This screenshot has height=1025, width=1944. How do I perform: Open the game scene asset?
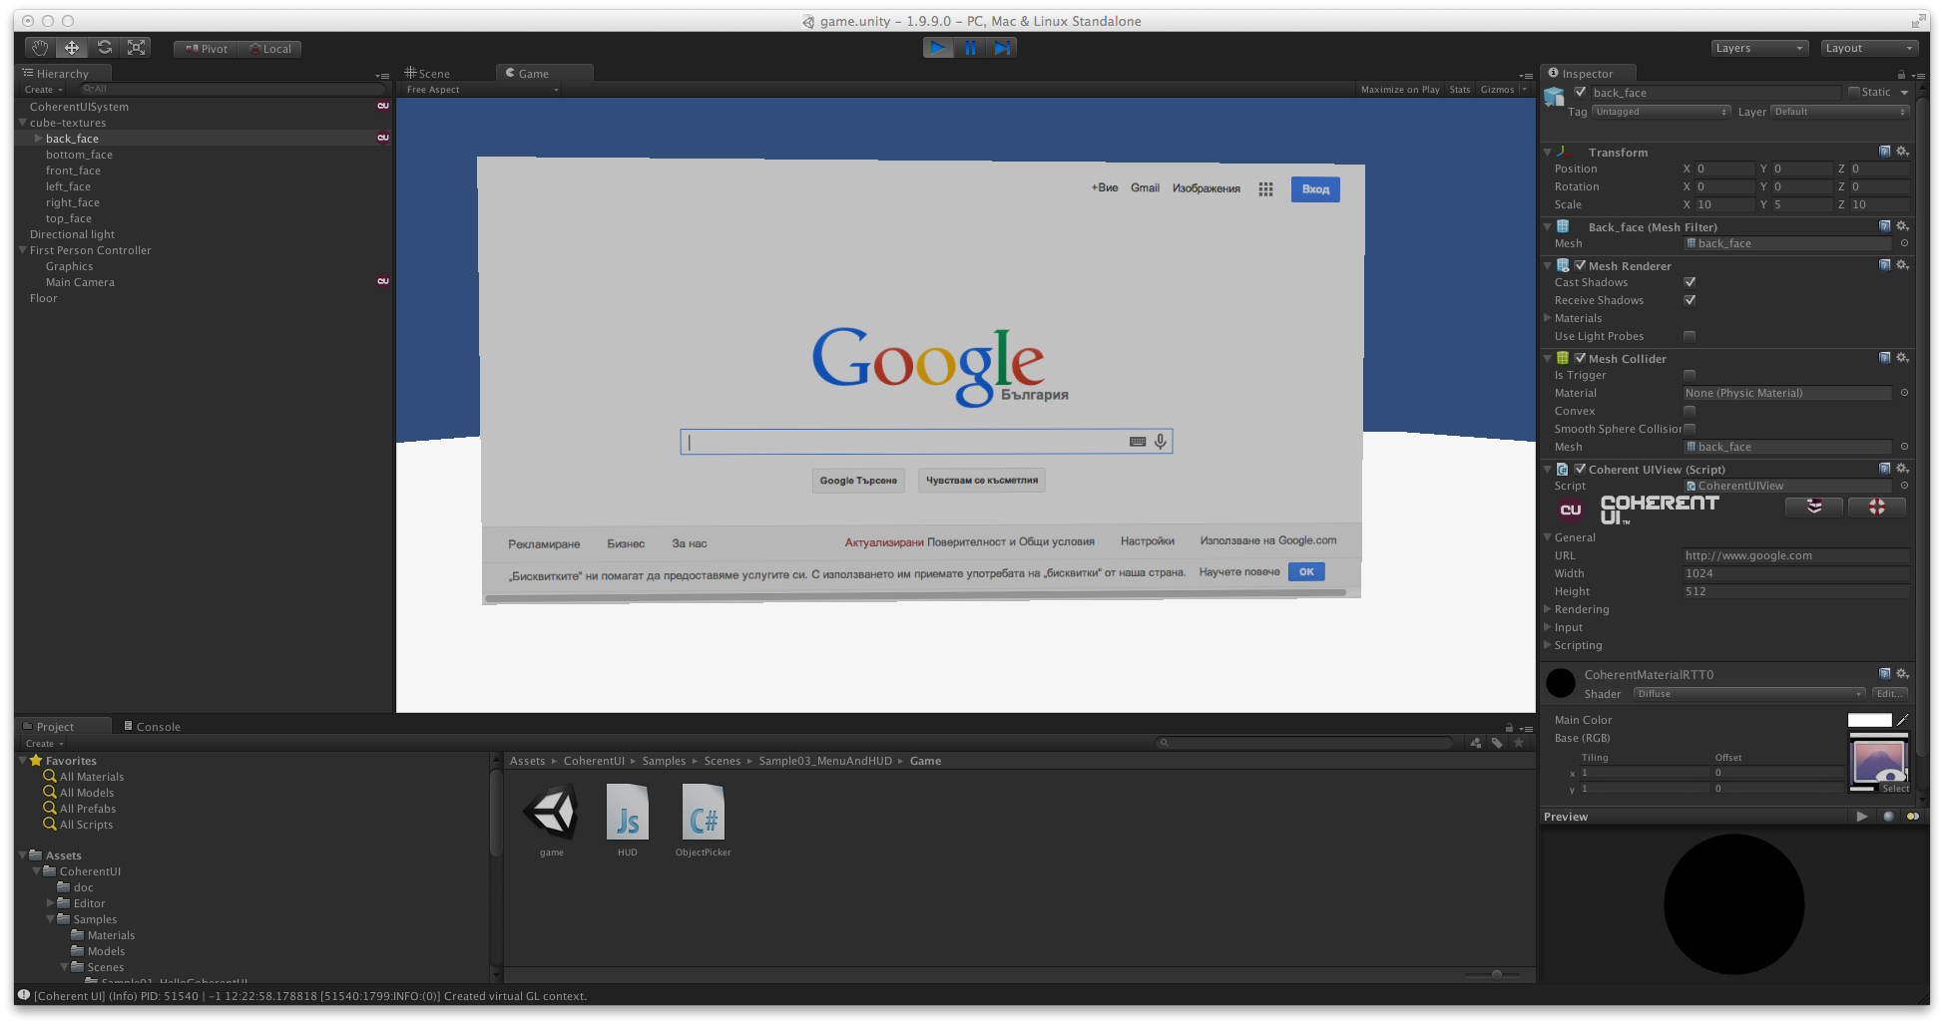[551, 812]
